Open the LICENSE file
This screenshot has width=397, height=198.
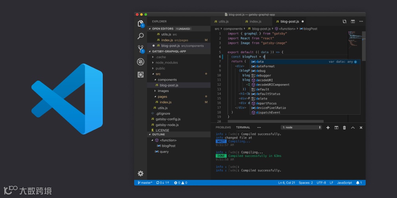click(179, 130)
